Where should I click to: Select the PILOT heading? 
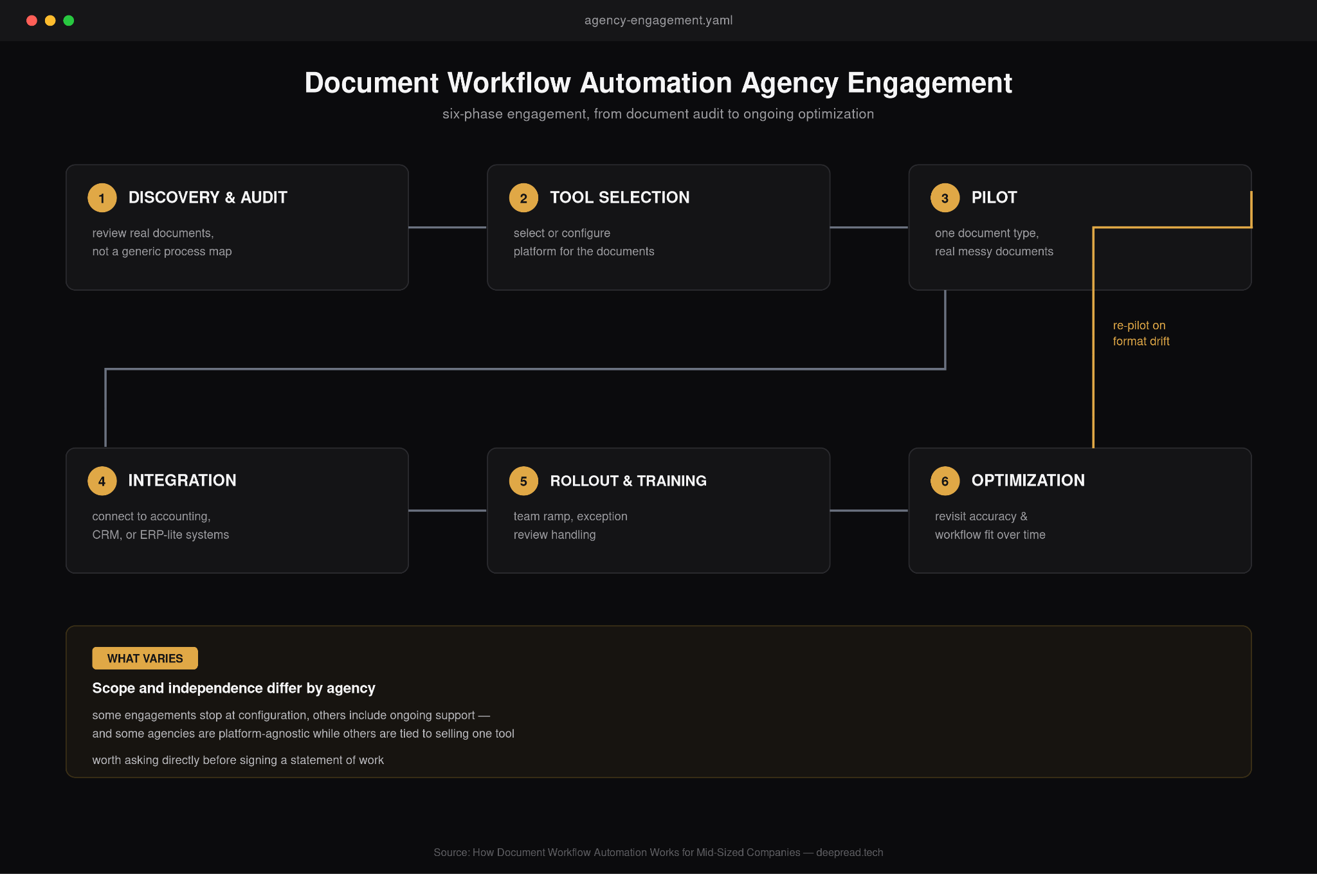coord(994,197)
